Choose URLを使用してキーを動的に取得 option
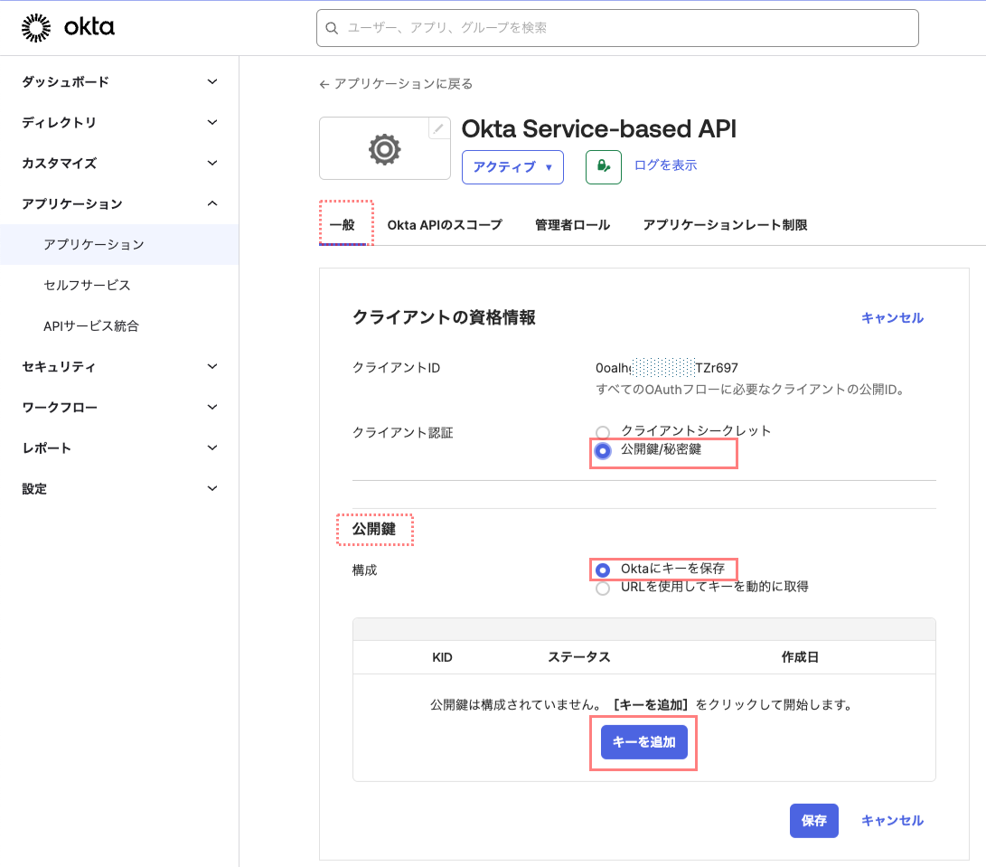This screenshot has height=867, width=986. pyautogui.click(x=603, y=588)
